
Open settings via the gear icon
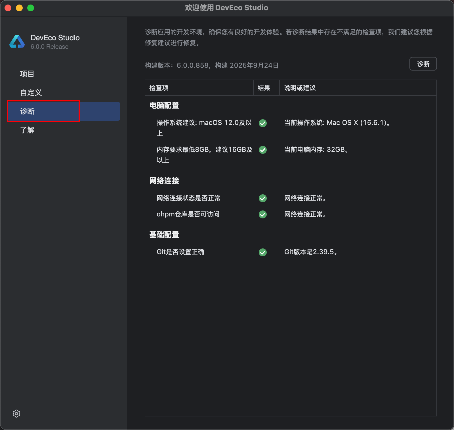[16, 414]
